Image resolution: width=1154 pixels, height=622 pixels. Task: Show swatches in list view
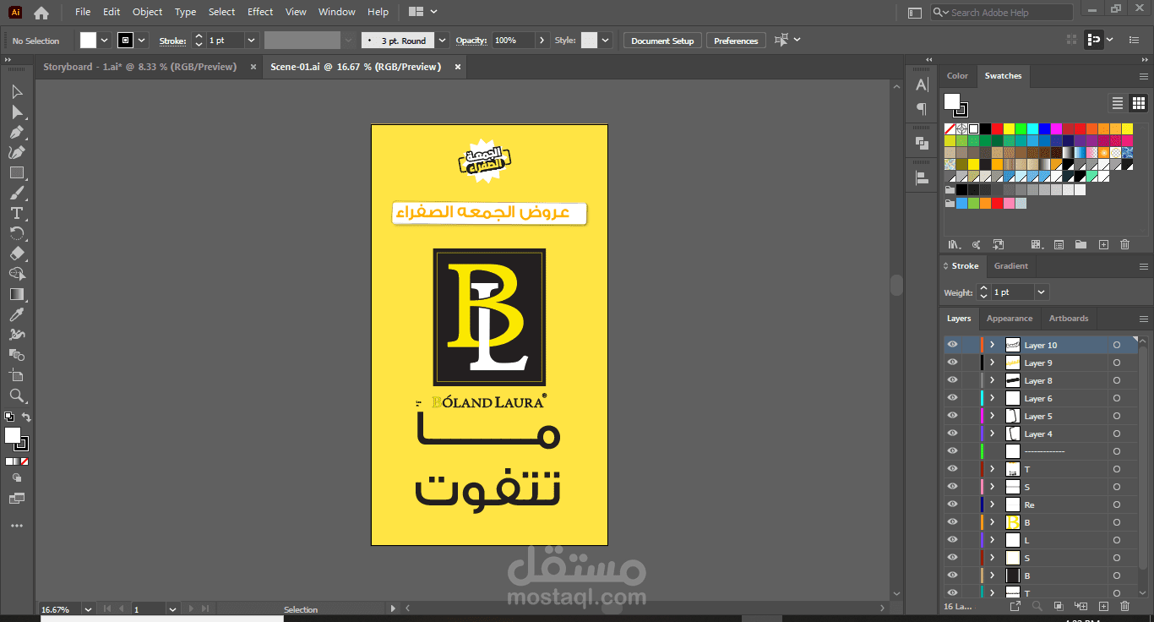click(1118, 103)
